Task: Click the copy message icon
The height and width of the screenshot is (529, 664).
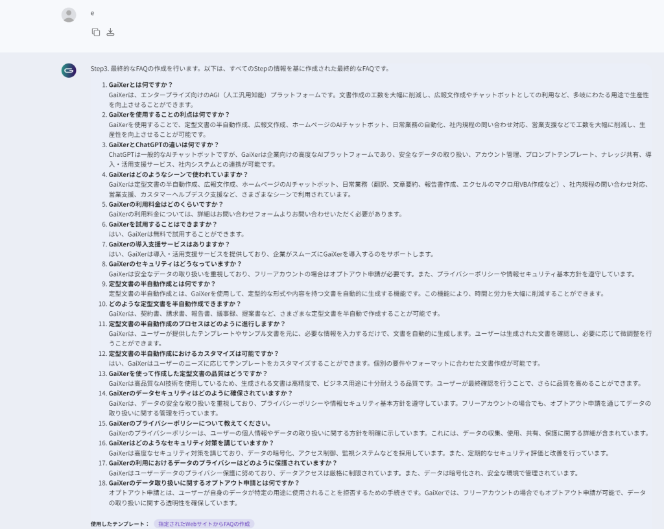Action: pos(96,32)
